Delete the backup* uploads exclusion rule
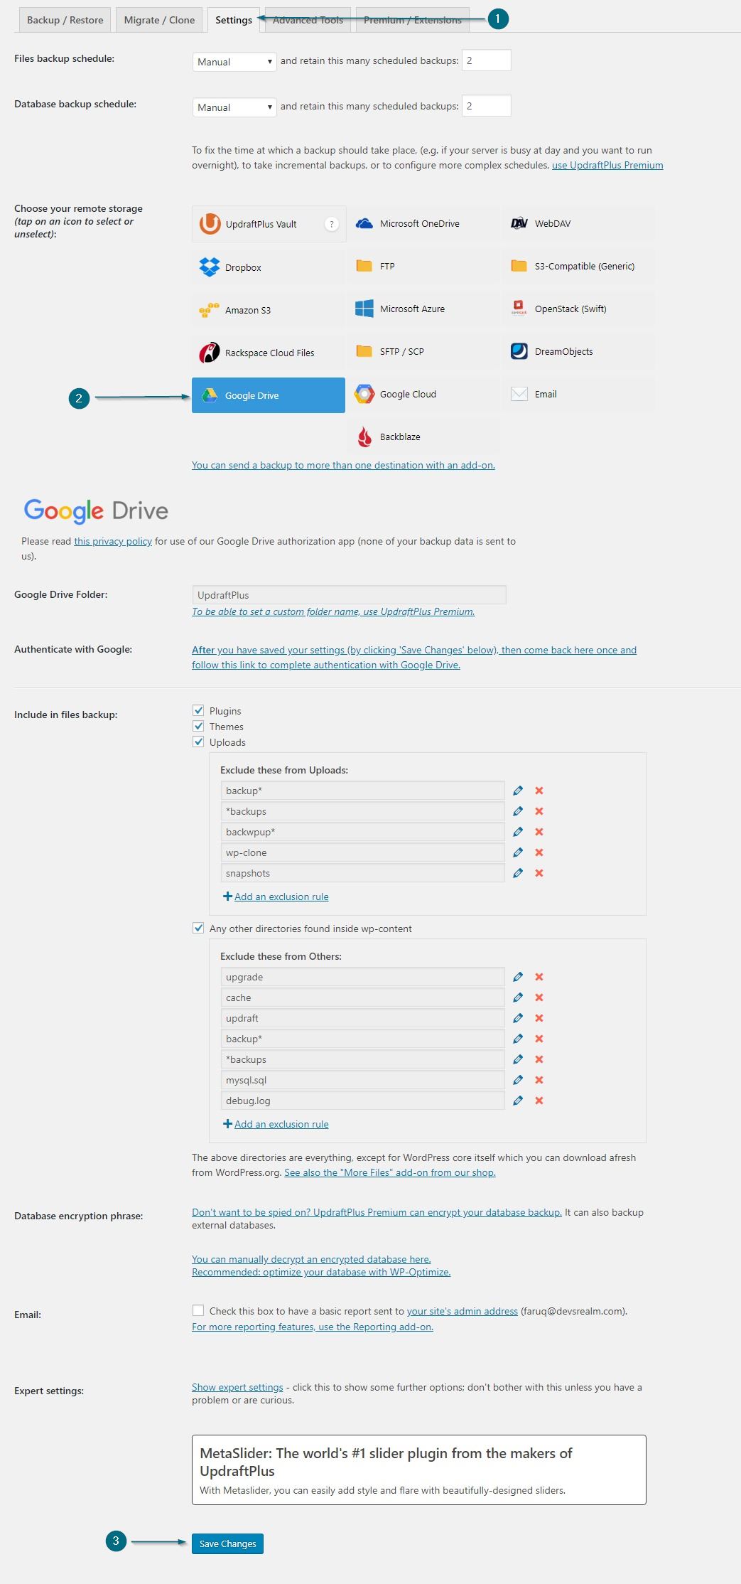This screenshot has width=741, height=1584. [539, 791]
